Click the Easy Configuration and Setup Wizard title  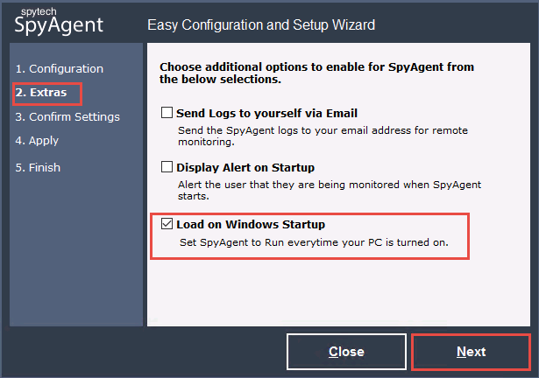[261, 24]
